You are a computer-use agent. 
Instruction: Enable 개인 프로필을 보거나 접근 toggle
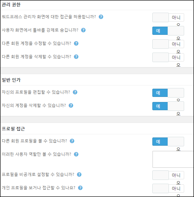(x=168, y=188)
